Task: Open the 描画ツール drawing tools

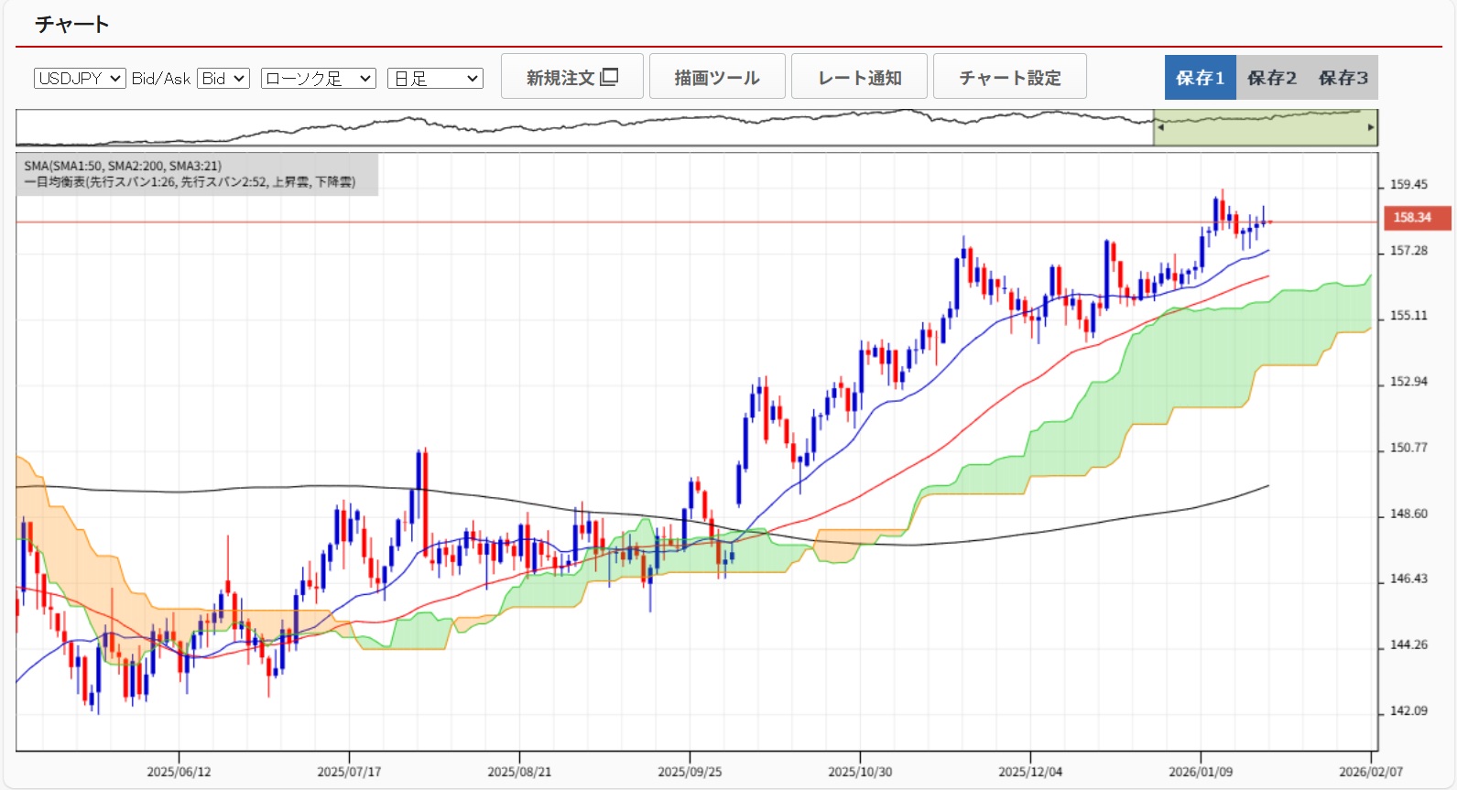Action: click(x=716, y=77)
